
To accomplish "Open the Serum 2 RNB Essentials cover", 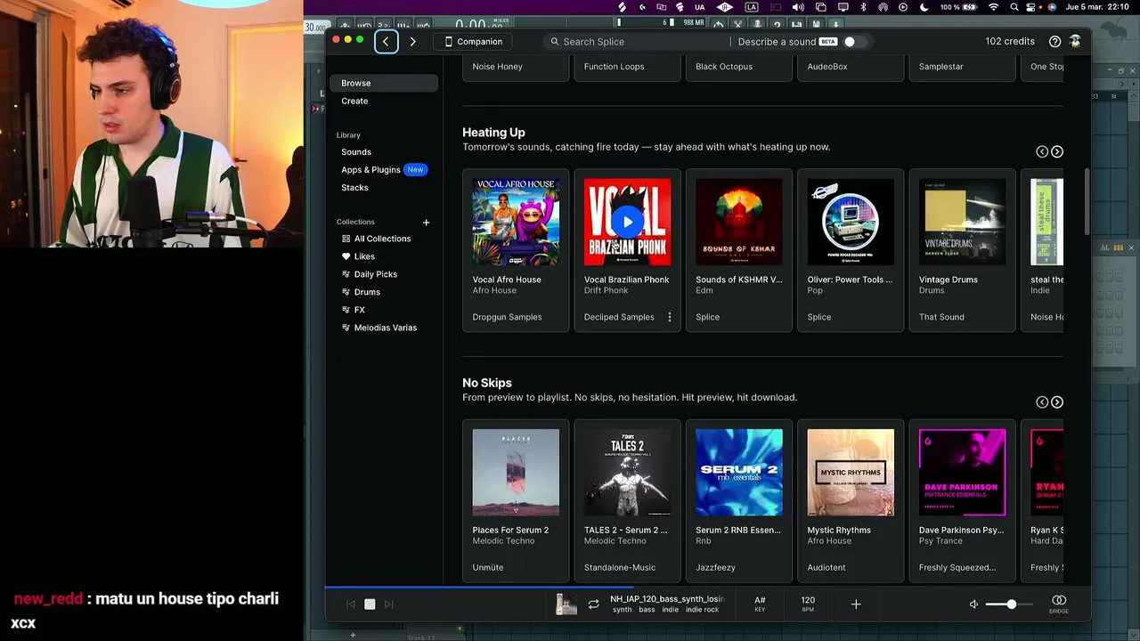I will pos(739,472).
